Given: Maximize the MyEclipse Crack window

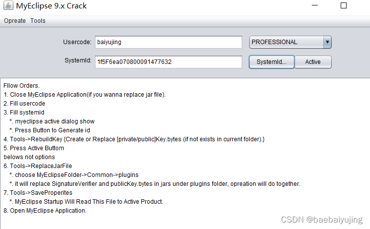Looking at the screenshot, I should coord(343,6).
